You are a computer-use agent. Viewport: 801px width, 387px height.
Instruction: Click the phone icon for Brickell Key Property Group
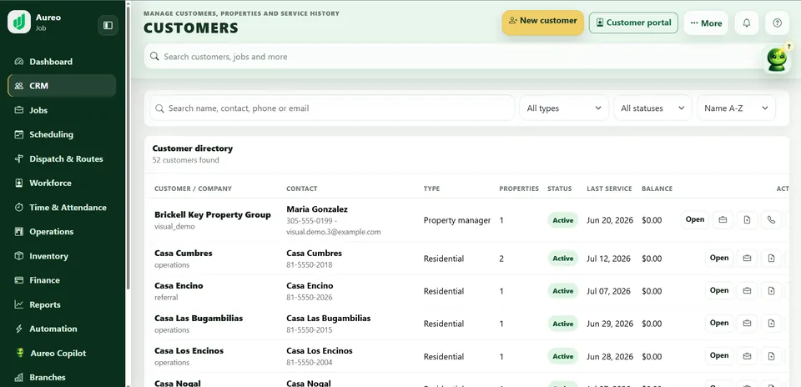[771, 220]
